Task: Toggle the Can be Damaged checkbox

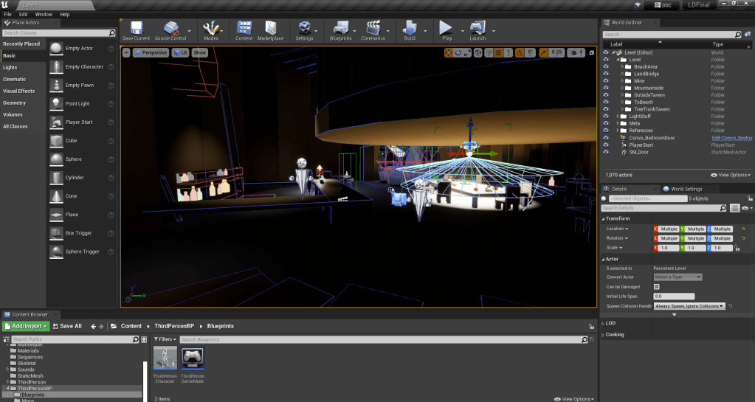Action: click(657, 286)
